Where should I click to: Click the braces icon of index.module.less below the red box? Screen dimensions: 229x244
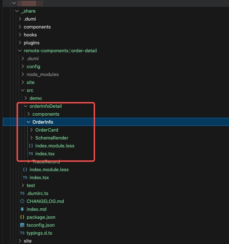pos(25,169)
